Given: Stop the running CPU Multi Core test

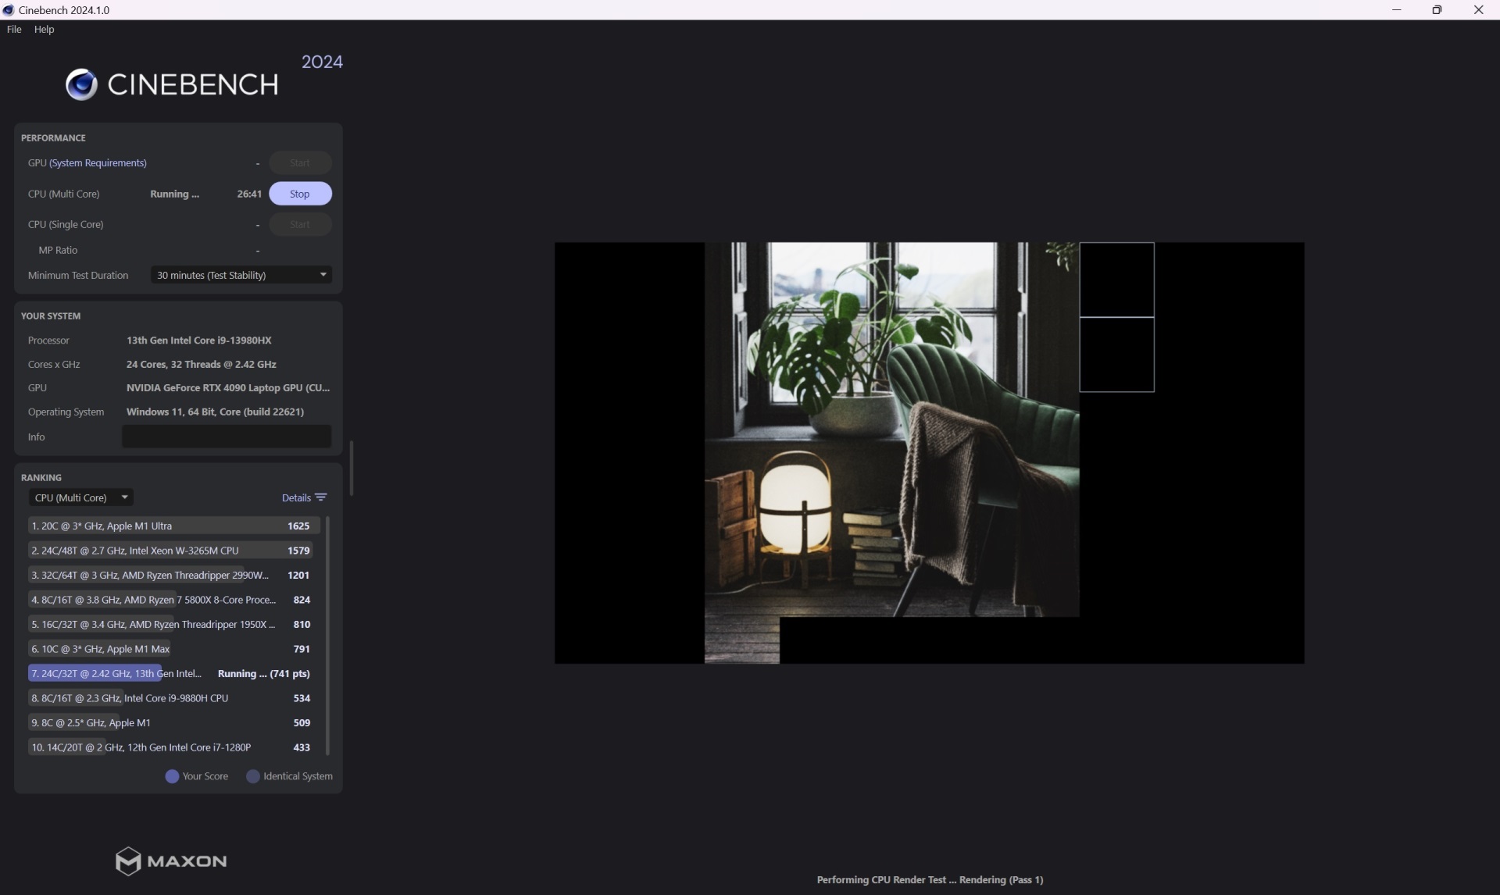Looking at the screenshot, I should pyautogui.click(x=300, y=194).
